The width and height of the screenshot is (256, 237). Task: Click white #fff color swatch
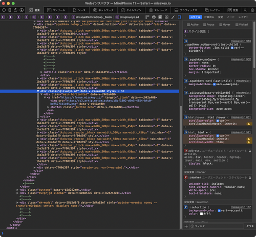(201, 214)
